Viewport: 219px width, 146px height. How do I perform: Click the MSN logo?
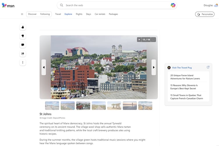[8, 5]
